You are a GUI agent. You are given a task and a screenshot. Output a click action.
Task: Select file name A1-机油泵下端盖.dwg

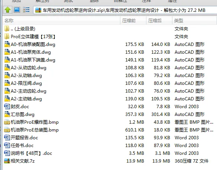[x=33, y=60]
